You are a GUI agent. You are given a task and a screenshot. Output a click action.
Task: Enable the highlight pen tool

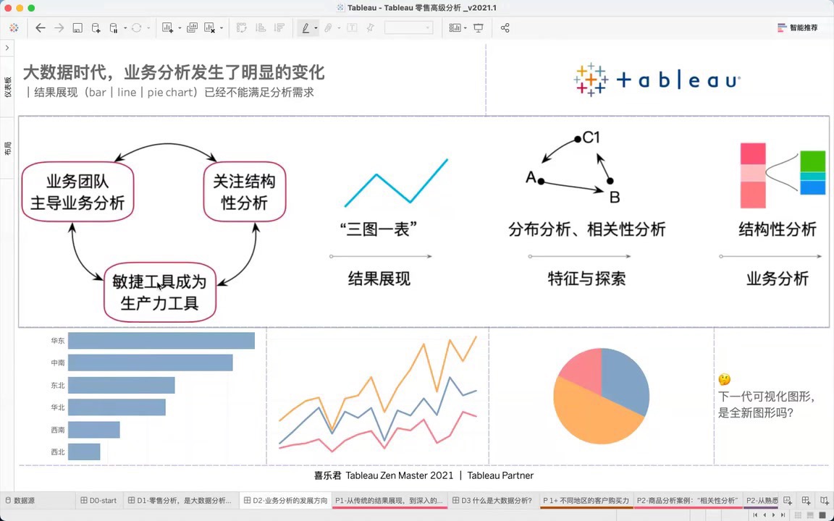pyautogui.click(x=306, y=27)
